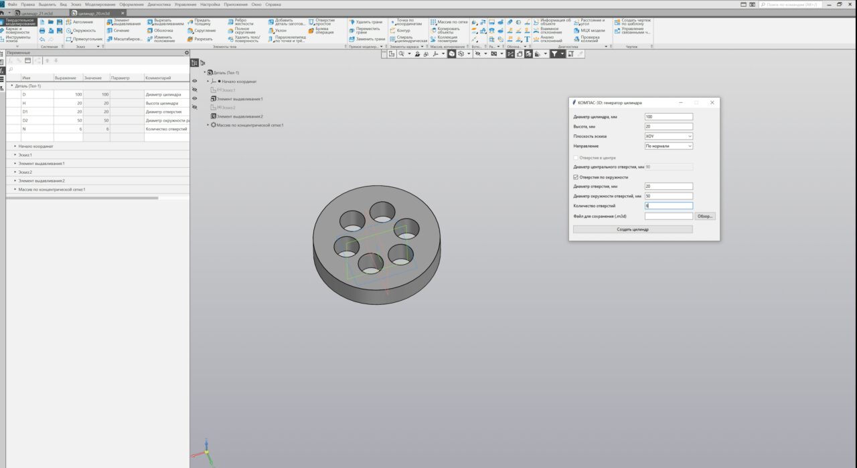Click Удалить грани tool
Viewport: 857px width, 468px height.
tap(366, 22)
